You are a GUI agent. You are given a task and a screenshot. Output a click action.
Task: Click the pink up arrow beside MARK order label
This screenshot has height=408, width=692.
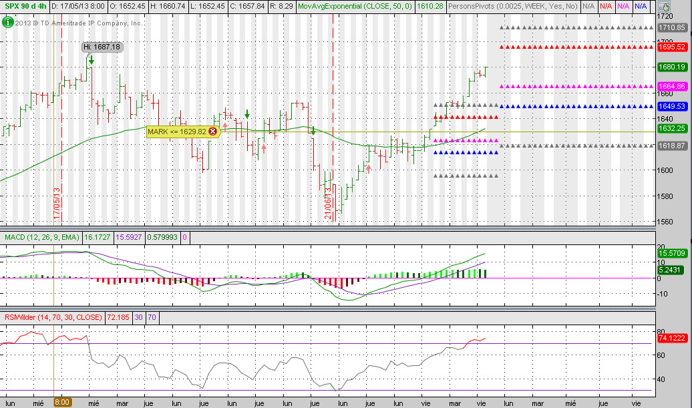click(x=225, y=127)
